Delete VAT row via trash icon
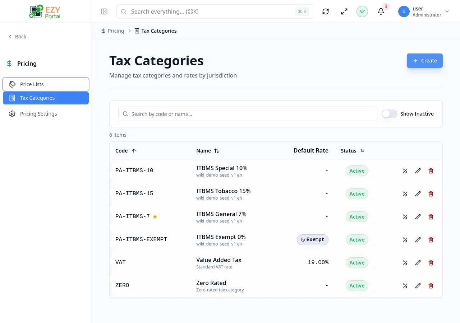 coord(431,263)
